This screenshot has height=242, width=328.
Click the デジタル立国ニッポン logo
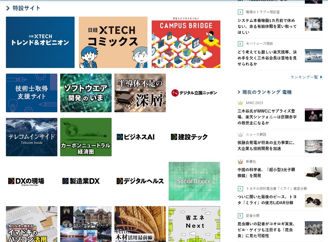tap(194, 93)
